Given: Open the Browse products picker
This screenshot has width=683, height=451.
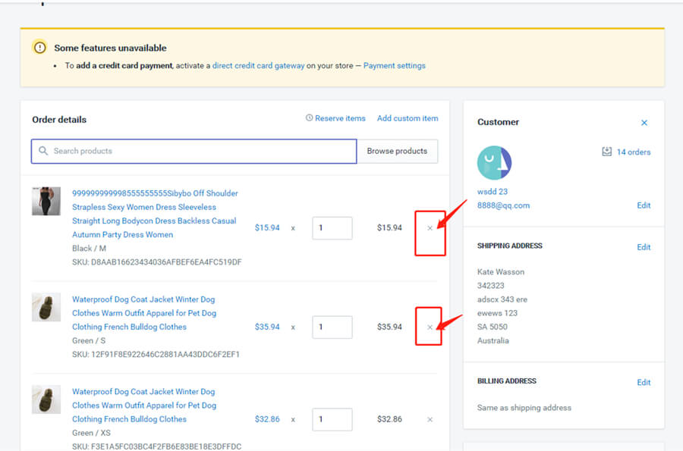Looking at the screenshot, I should point(398,151).
